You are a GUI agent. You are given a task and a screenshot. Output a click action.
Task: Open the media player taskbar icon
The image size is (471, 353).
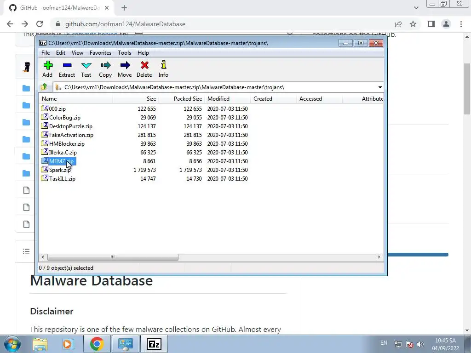68,344
